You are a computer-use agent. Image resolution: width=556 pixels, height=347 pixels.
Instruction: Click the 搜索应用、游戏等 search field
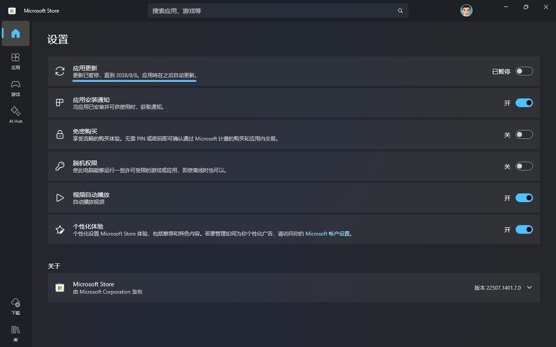(278, 10)
